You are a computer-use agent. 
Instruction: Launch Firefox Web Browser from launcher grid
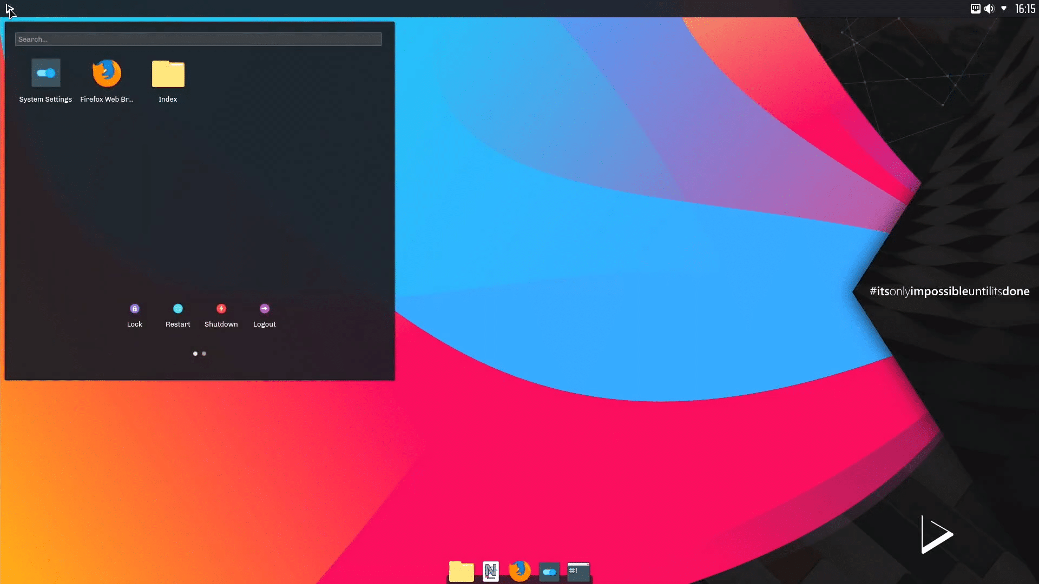coord(107,73)
